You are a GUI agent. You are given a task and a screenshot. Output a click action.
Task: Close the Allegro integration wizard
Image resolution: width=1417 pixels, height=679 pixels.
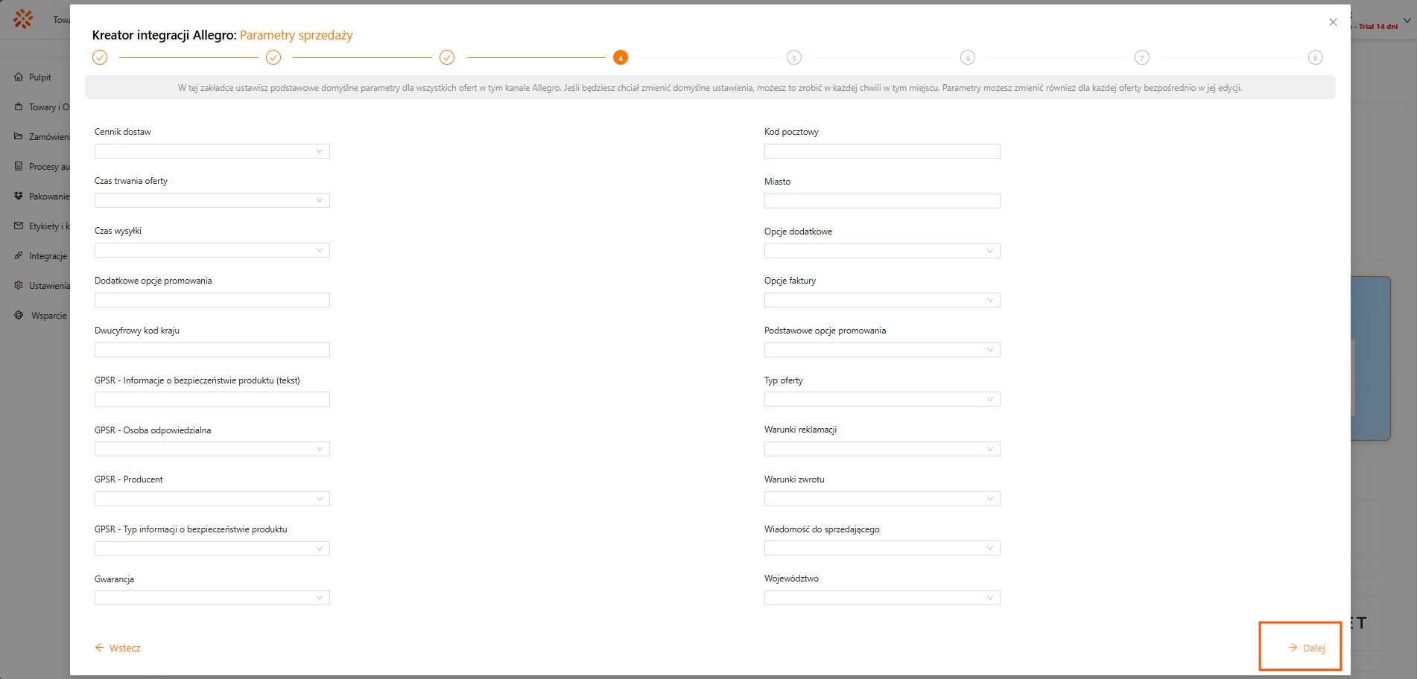[1333, 22]
